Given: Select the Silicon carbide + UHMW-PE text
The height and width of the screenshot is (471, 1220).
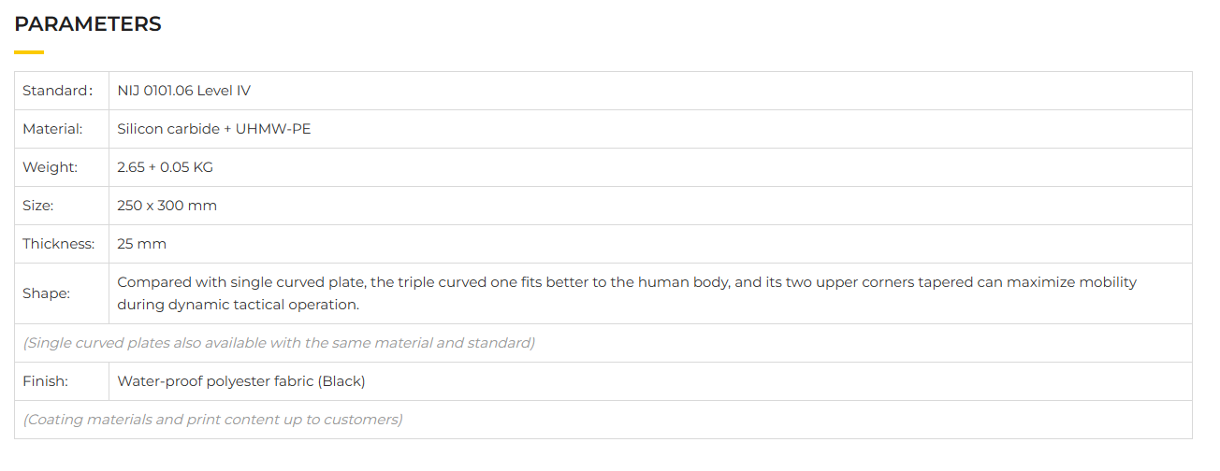Looking at the screenshot, I should click(213, 129).
